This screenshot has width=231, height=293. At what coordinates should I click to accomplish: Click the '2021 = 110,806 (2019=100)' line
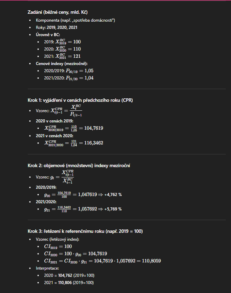pos(69,283)
